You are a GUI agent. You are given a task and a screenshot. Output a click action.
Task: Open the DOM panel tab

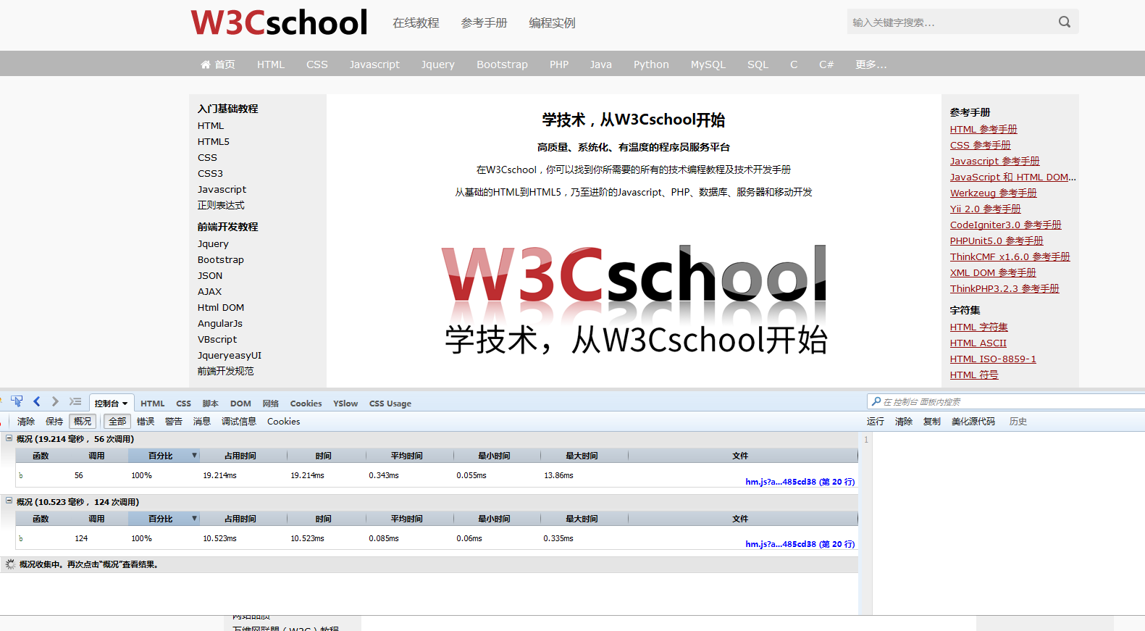(240, 404)
